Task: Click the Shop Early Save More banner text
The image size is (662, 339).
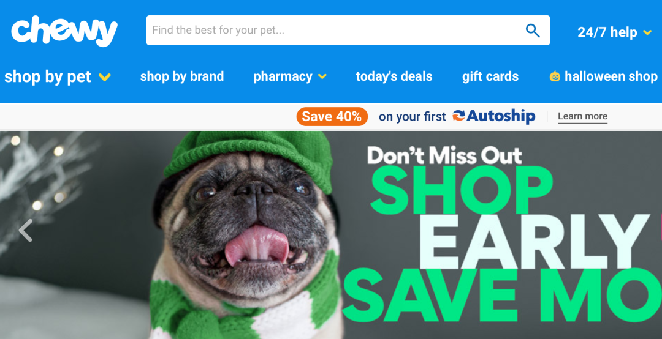Action: [503, 239]
